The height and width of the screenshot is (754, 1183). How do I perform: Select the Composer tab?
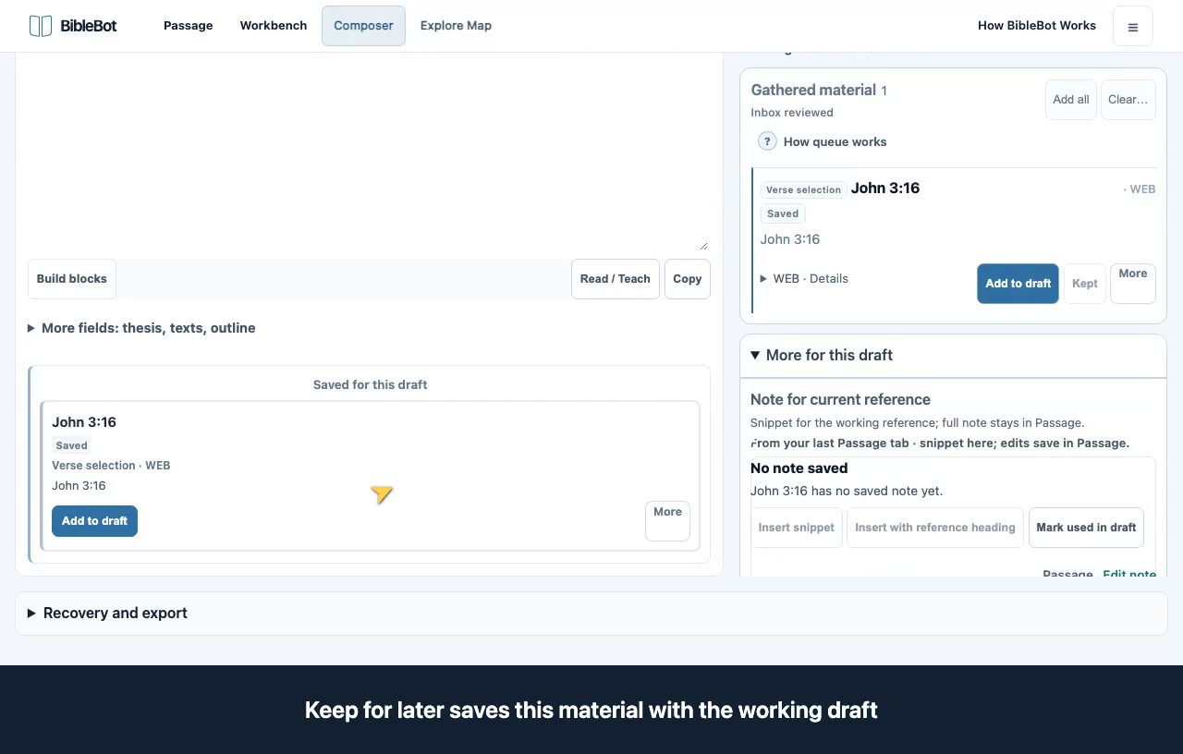(x=363, y=26)
